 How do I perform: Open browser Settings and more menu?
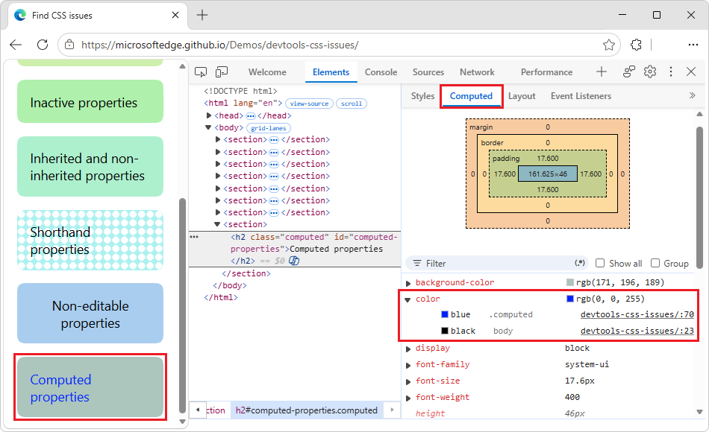693,45
